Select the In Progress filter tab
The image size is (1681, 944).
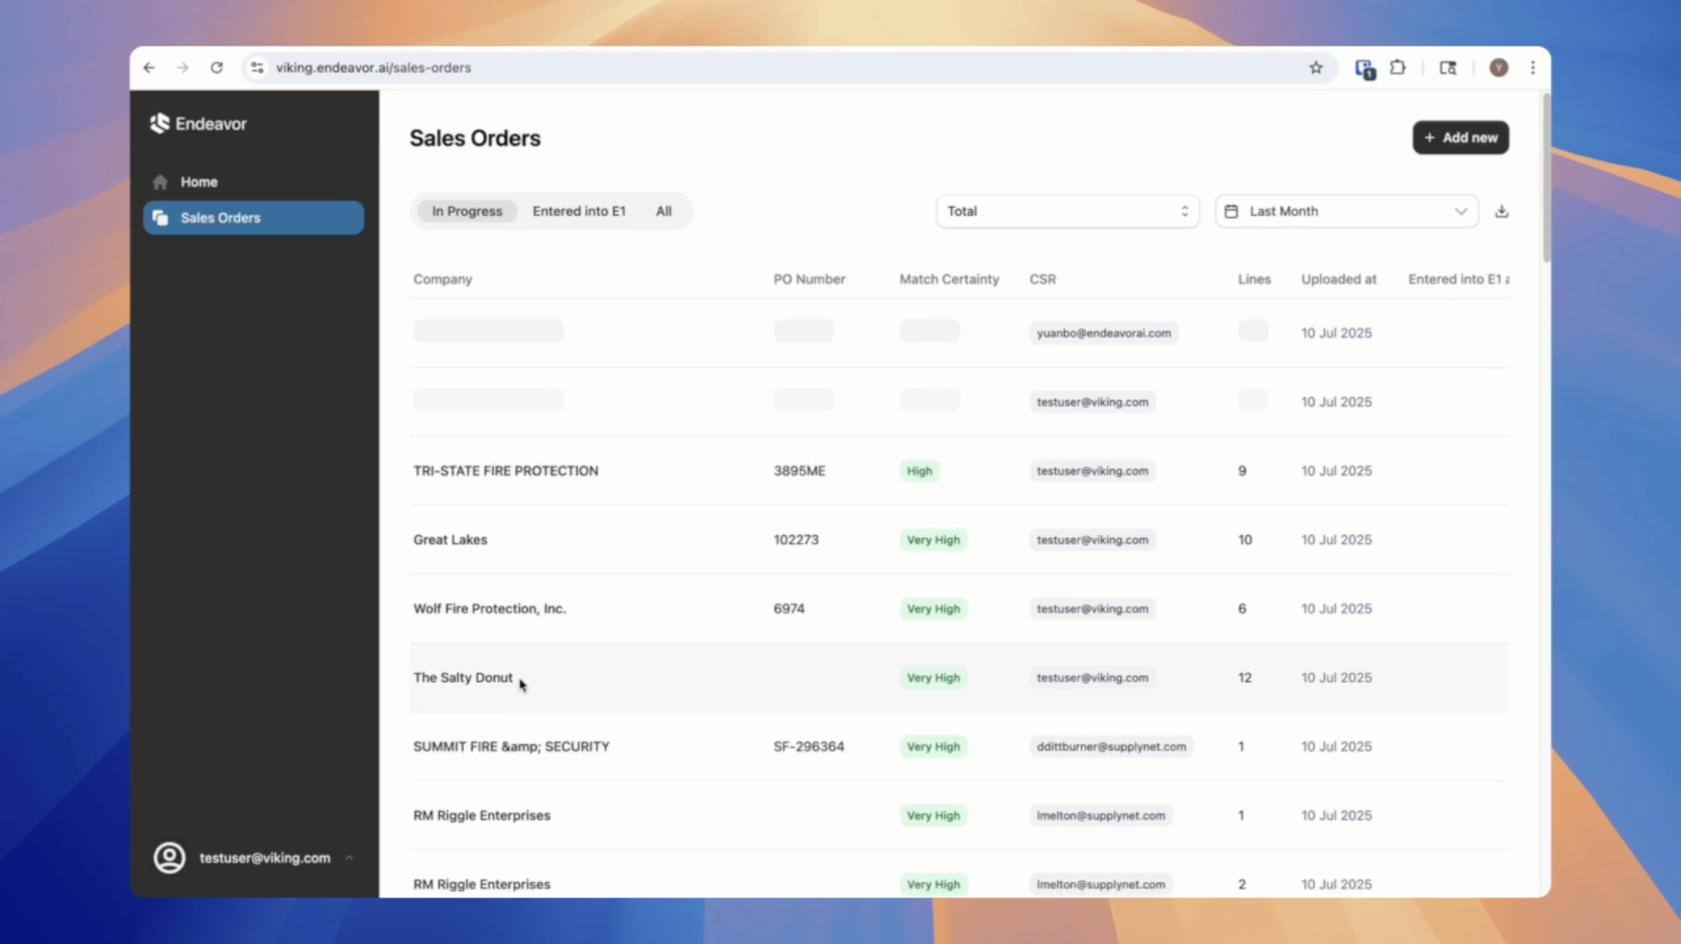(x=466, y=211)
